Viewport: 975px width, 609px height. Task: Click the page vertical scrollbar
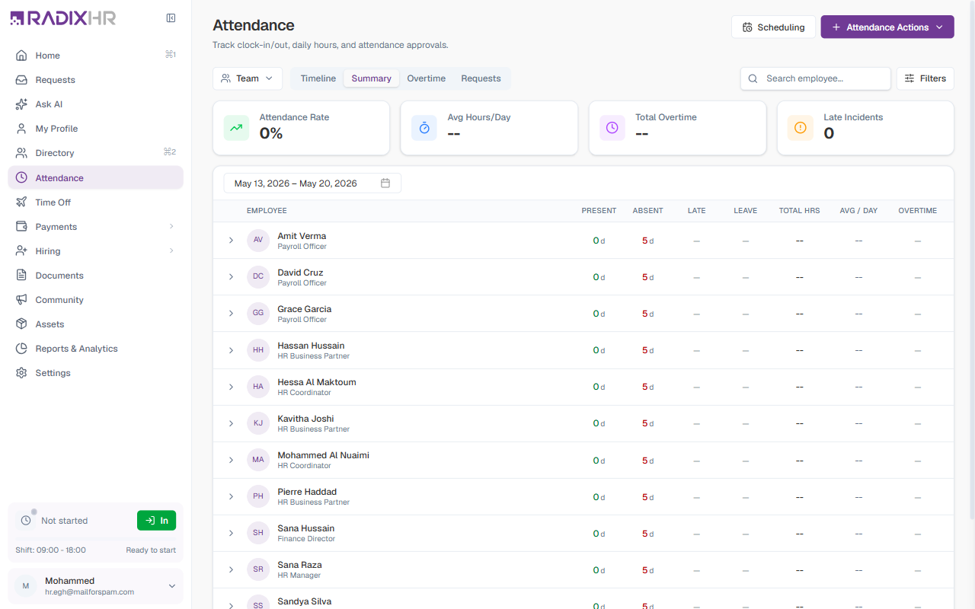[971, 259]
